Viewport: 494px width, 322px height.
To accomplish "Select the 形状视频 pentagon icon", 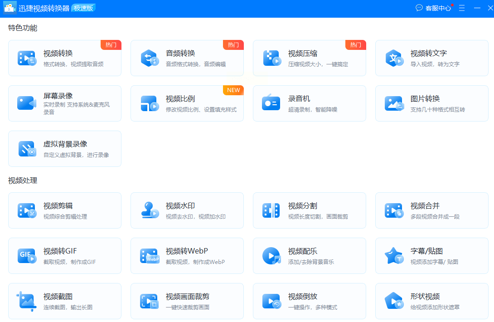I will point(394,301).
